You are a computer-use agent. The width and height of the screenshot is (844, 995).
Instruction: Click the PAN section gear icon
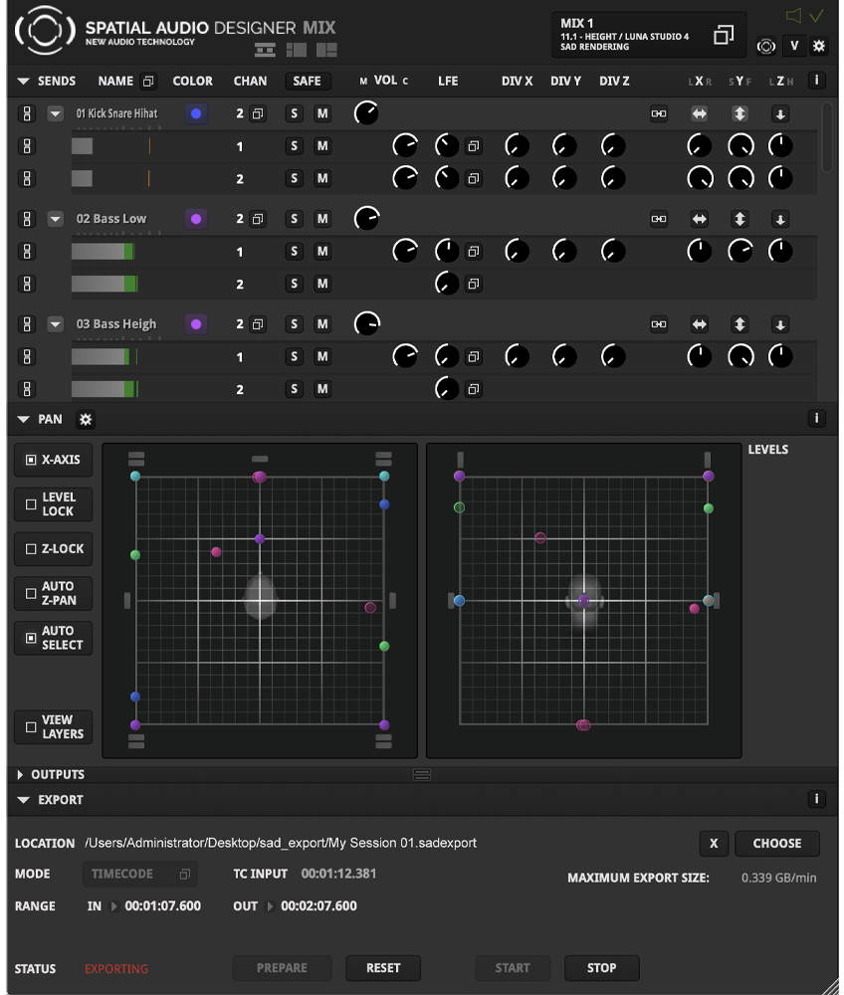86,420
